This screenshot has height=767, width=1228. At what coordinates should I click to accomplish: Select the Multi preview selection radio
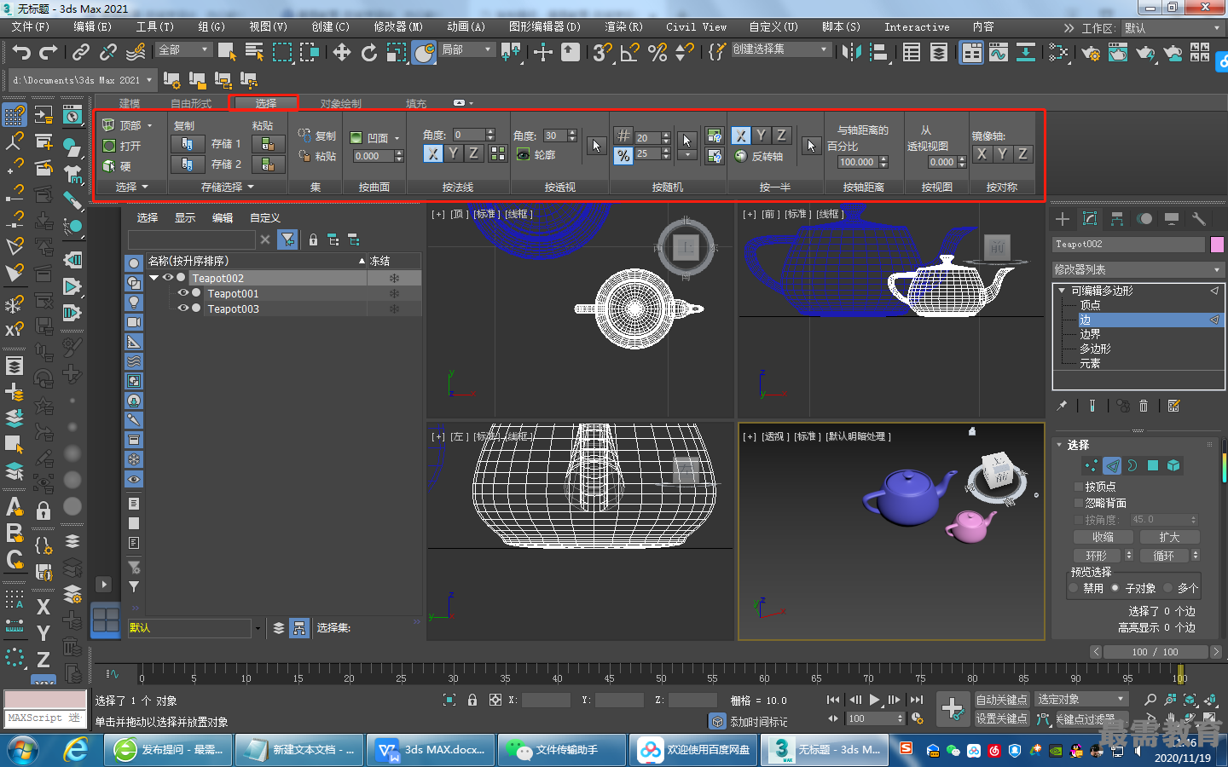[1169, 588]
